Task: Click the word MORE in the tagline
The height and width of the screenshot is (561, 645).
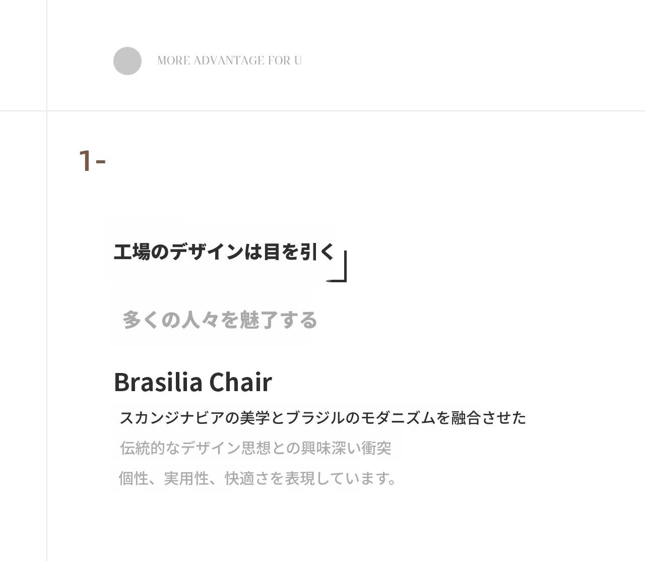Action: pos(174,60)
